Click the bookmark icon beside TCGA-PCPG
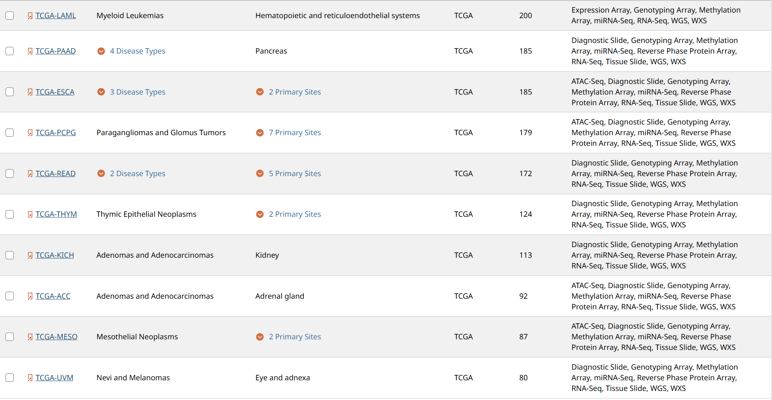Screen dimensions: 772x400 (30, 133)
